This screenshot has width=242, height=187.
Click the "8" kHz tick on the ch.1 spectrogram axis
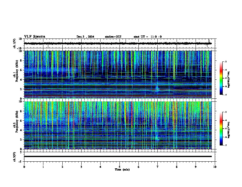[x=21, y=61]
